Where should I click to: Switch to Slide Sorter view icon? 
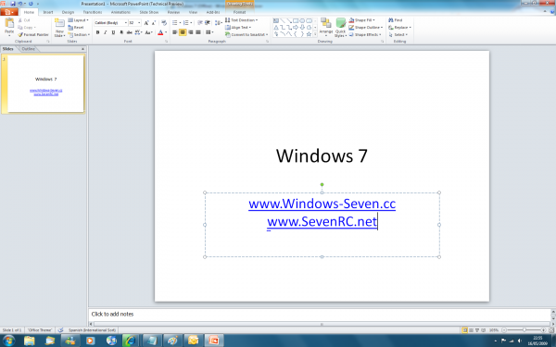[472, 330]
